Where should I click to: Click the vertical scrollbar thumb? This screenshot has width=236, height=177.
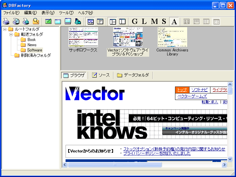click(230, 91)
